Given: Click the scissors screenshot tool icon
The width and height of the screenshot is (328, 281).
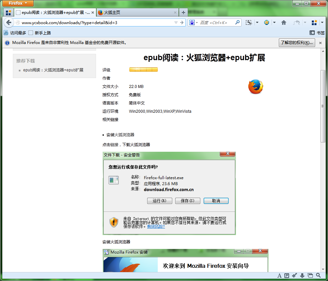Looking at the screenshot, I should click(249, 22).
